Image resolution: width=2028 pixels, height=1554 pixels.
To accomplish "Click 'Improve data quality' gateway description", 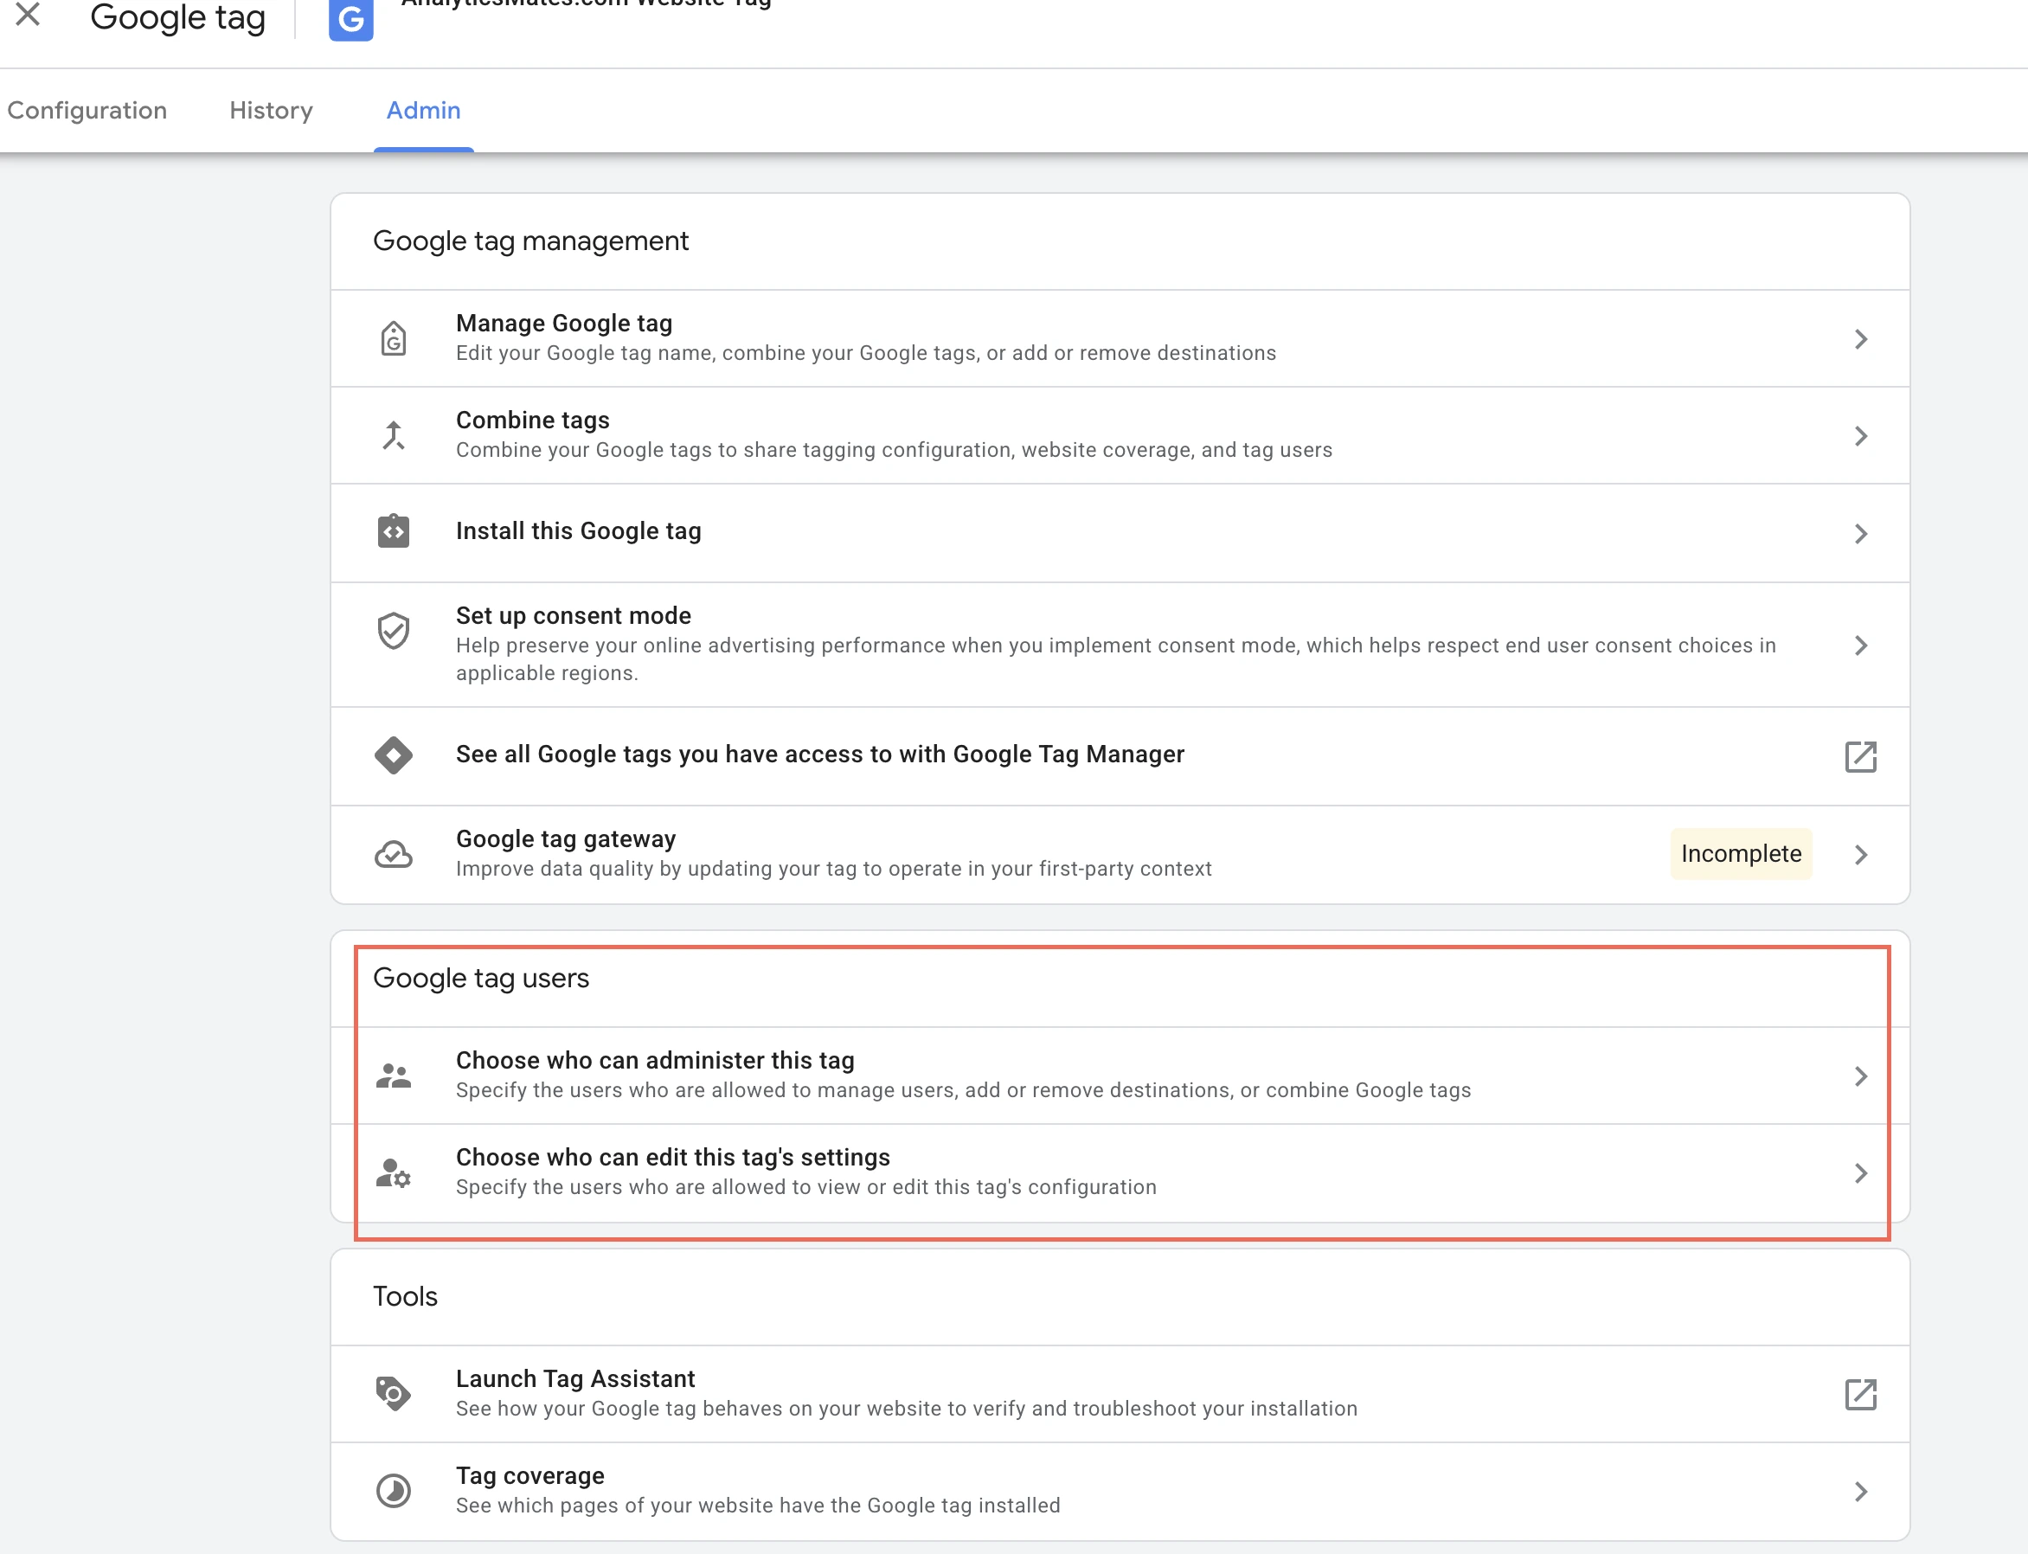I will tap(833, 869).
